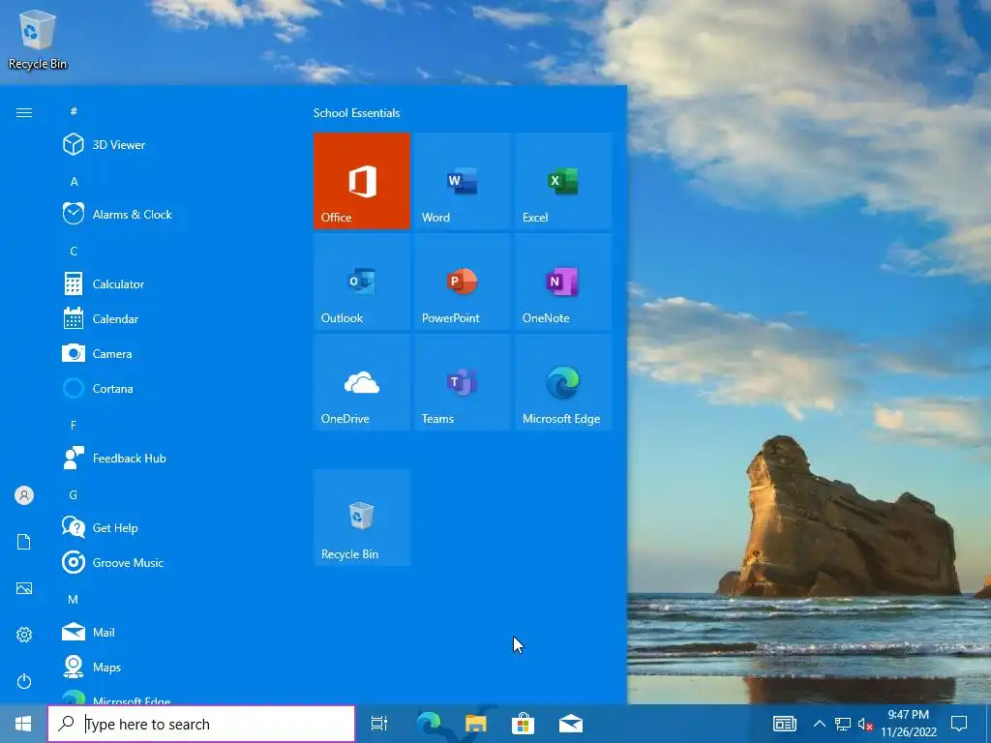Click the Windows Start button
The height and width of the screenshot is (743, 991).
click(x=23, y=724)
